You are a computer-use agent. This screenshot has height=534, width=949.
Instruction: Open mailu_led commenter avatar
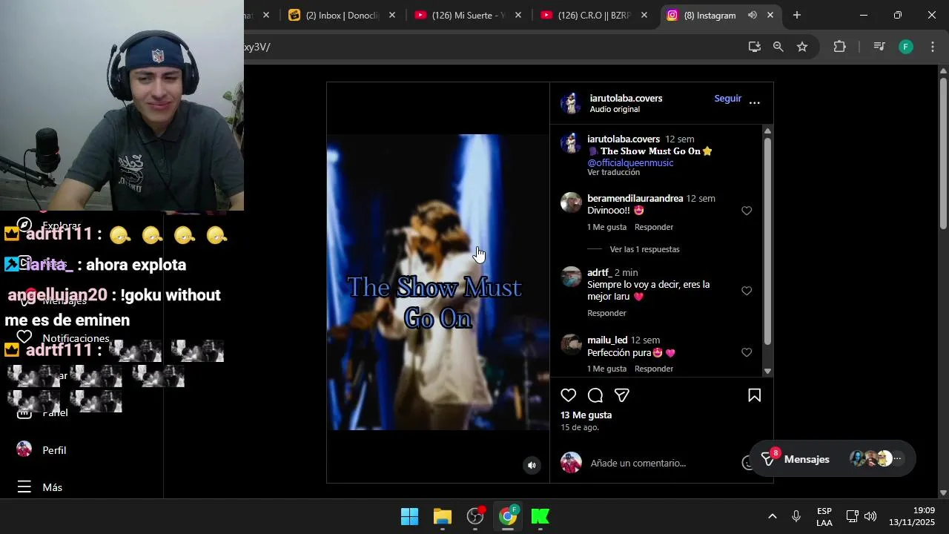coord(571,344)
